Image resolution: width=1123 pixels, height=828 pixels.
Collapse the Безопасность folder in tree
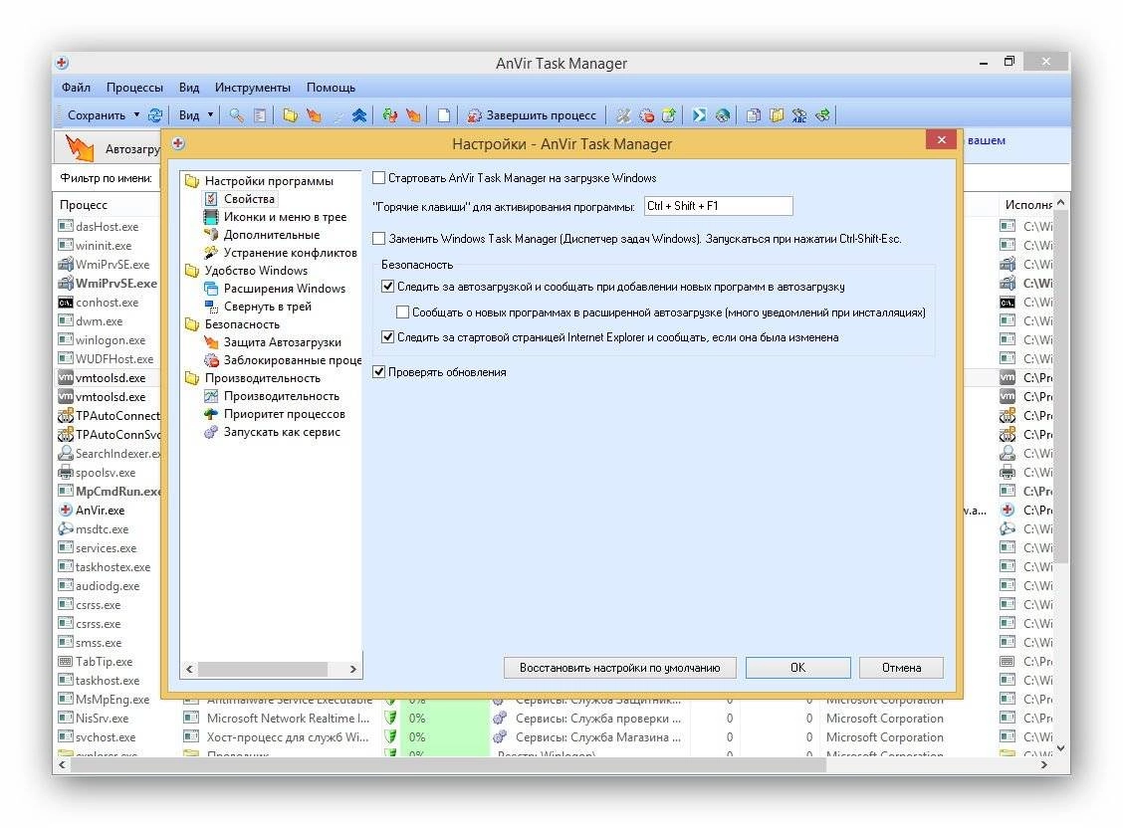(191, 324)
